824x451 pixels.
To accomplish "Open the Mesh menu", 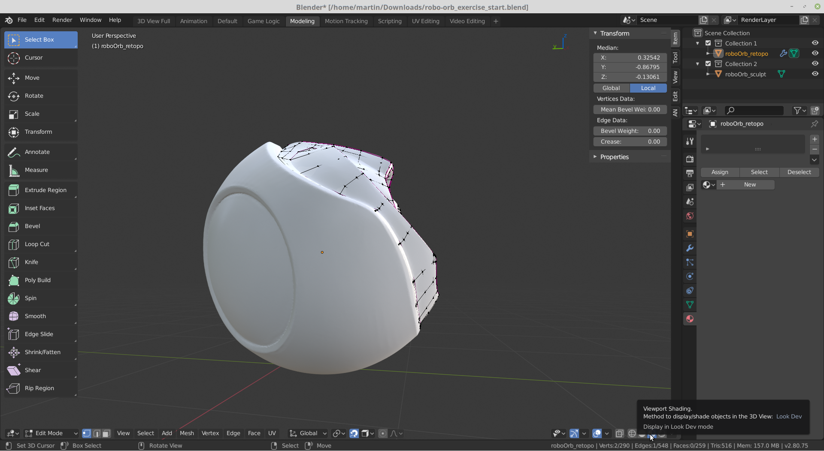I will tap(187, 433).
